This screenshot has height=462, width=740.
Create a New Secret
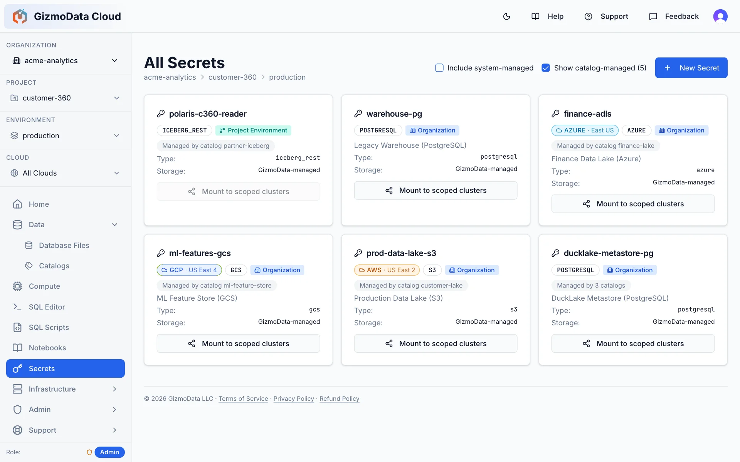[x=691, y=68]
